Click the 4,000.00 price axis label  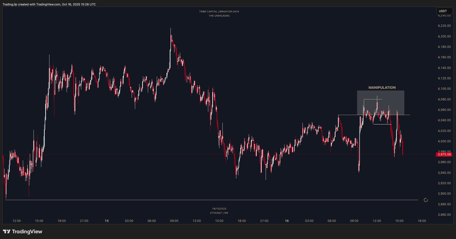tap(444, 141)
